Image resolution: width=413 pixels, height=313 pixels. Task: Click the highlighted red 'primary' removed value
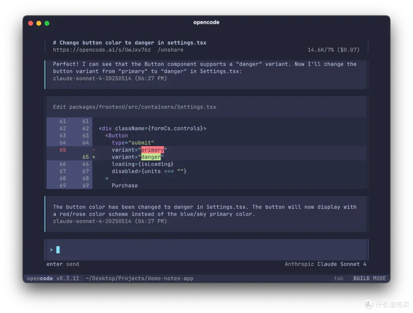153,150
